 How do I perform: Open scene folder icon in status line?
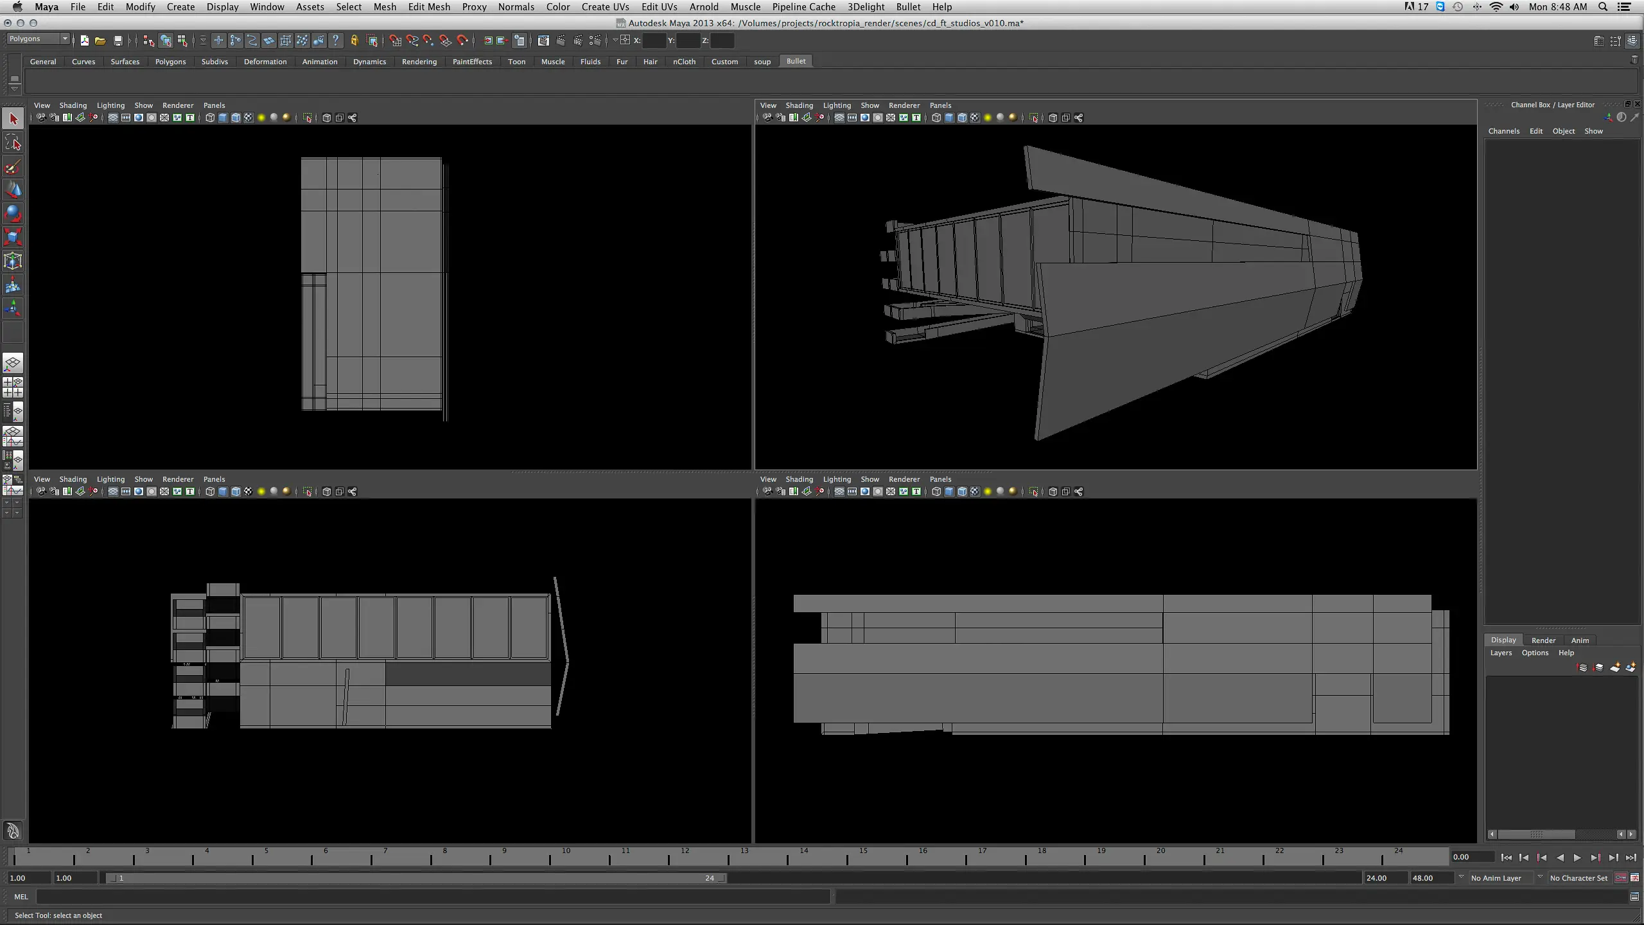coord(100,40)
